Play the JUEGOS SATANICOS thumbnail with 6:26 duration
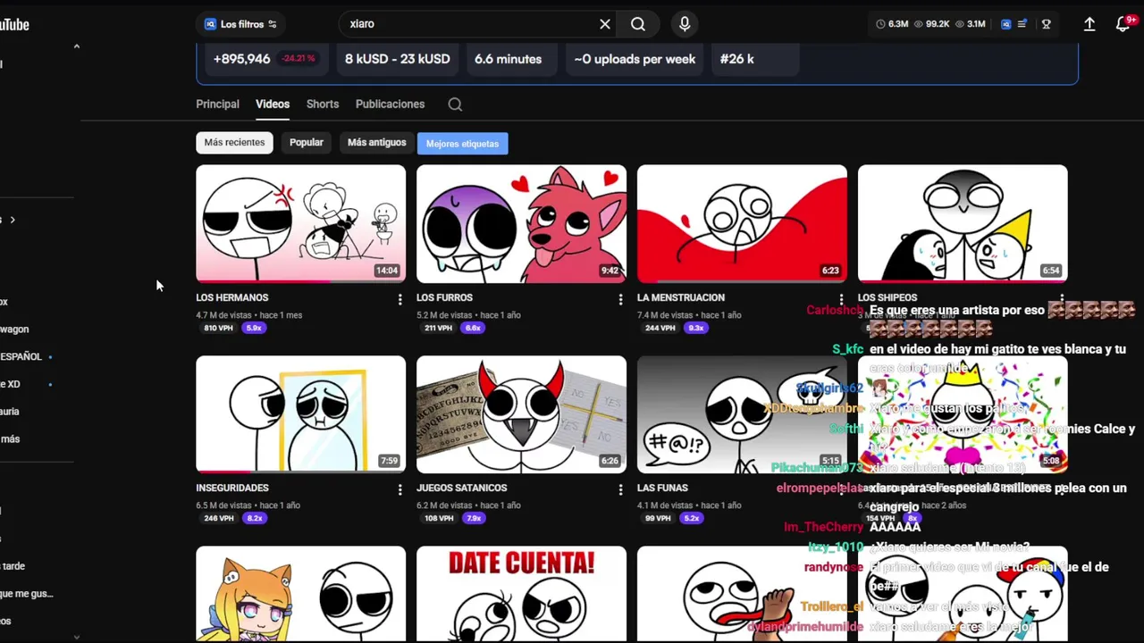 coord(521,414)
